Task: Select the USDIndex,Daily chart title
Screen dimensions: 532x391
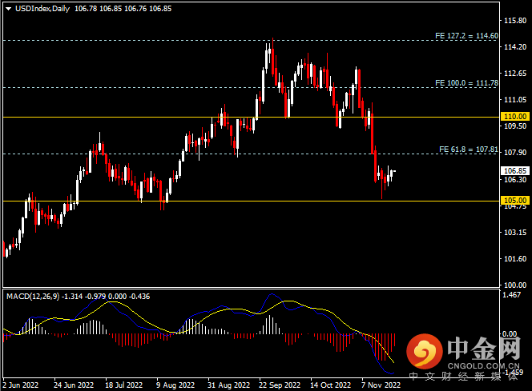Action: [x=42, y=9]
